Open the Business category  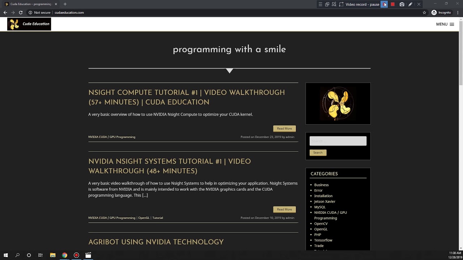coord(321,185)
